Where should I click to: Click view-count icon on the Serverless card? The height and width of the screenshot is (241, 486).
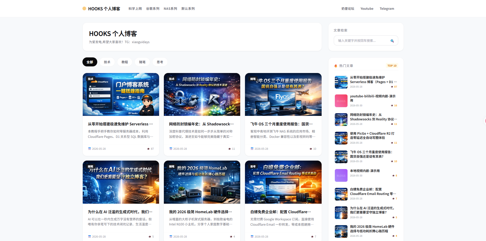148,149
